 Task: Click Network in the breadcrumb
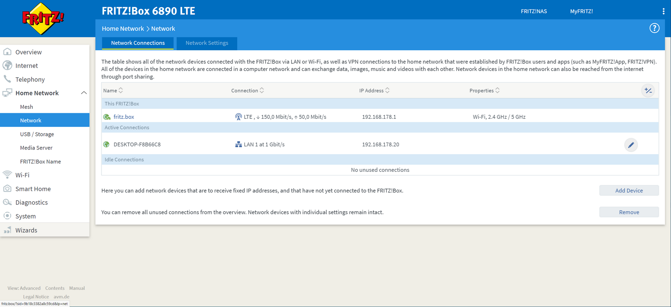click(163, 29)
